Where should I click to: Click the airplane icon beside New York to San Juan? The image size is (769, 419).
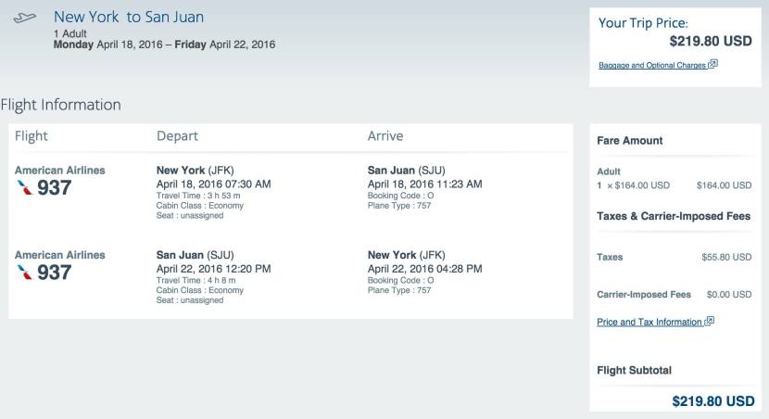(24, 18)
